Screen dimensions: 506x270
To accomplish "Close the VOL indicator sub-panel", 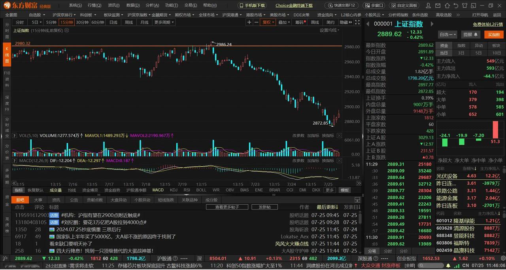I will 339,135.
